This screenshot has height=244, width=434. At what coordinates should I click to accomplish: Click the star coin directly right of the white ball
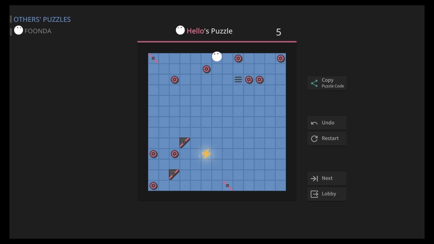click(x=238, y=58)
